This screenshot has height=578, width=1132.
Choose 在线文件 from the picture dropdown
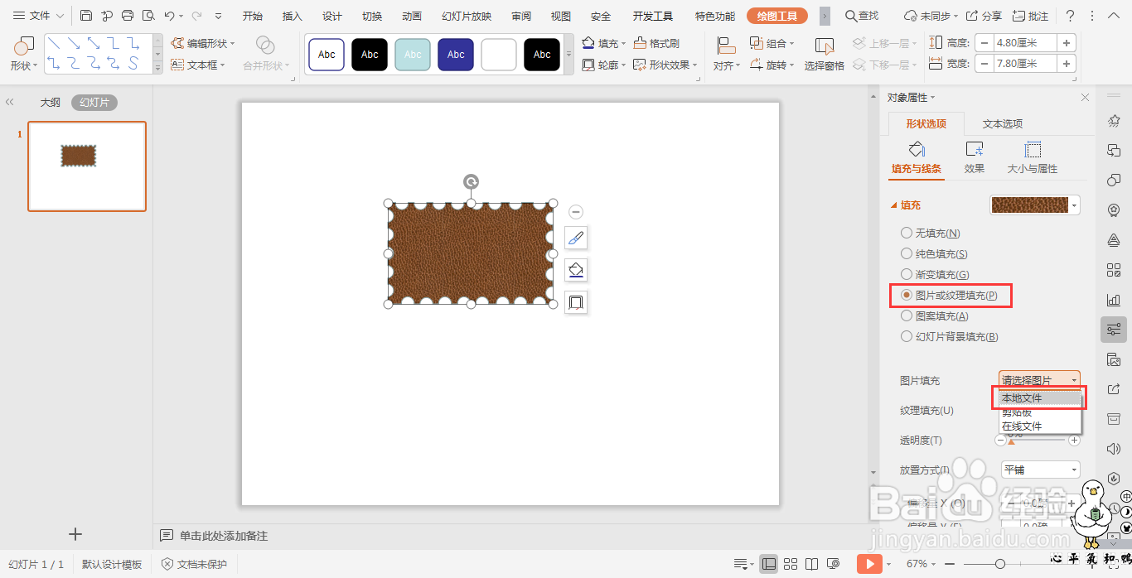click(x=1040, y=426)
